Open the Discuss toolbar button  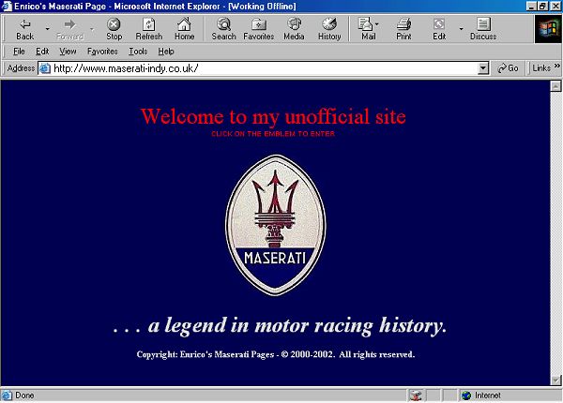(483, 29)
